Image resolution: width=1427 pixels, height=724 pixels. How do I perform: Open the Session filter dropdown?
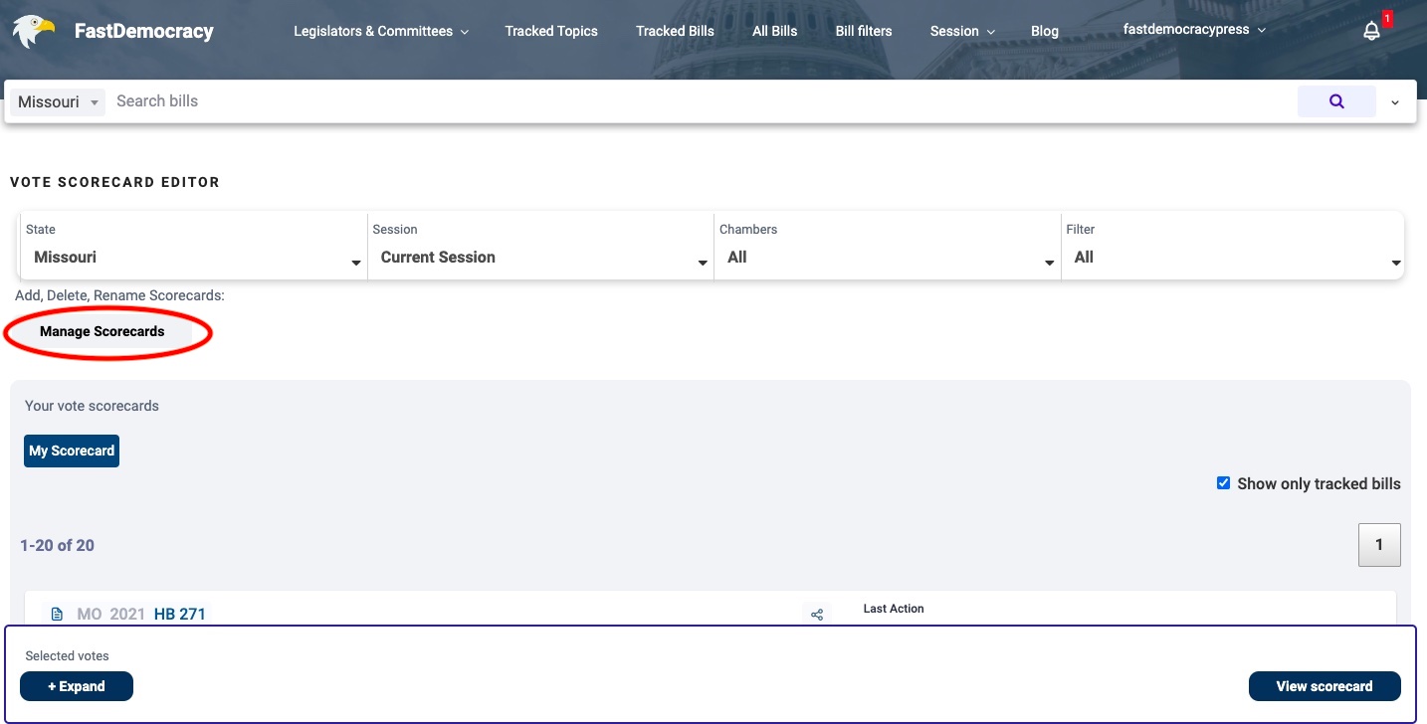point(540,257)
